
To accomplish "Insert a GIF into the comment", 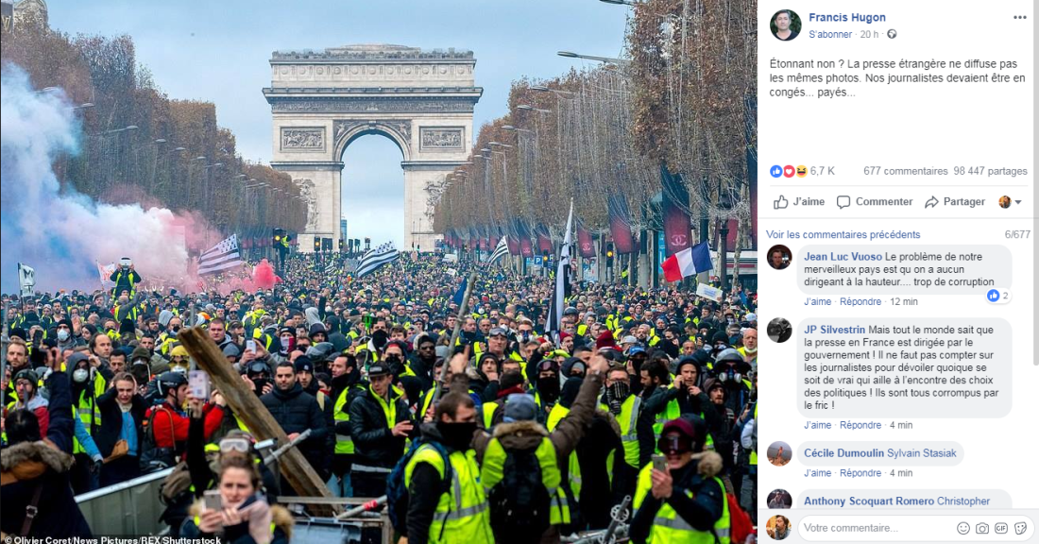I will coord(1001,528).
